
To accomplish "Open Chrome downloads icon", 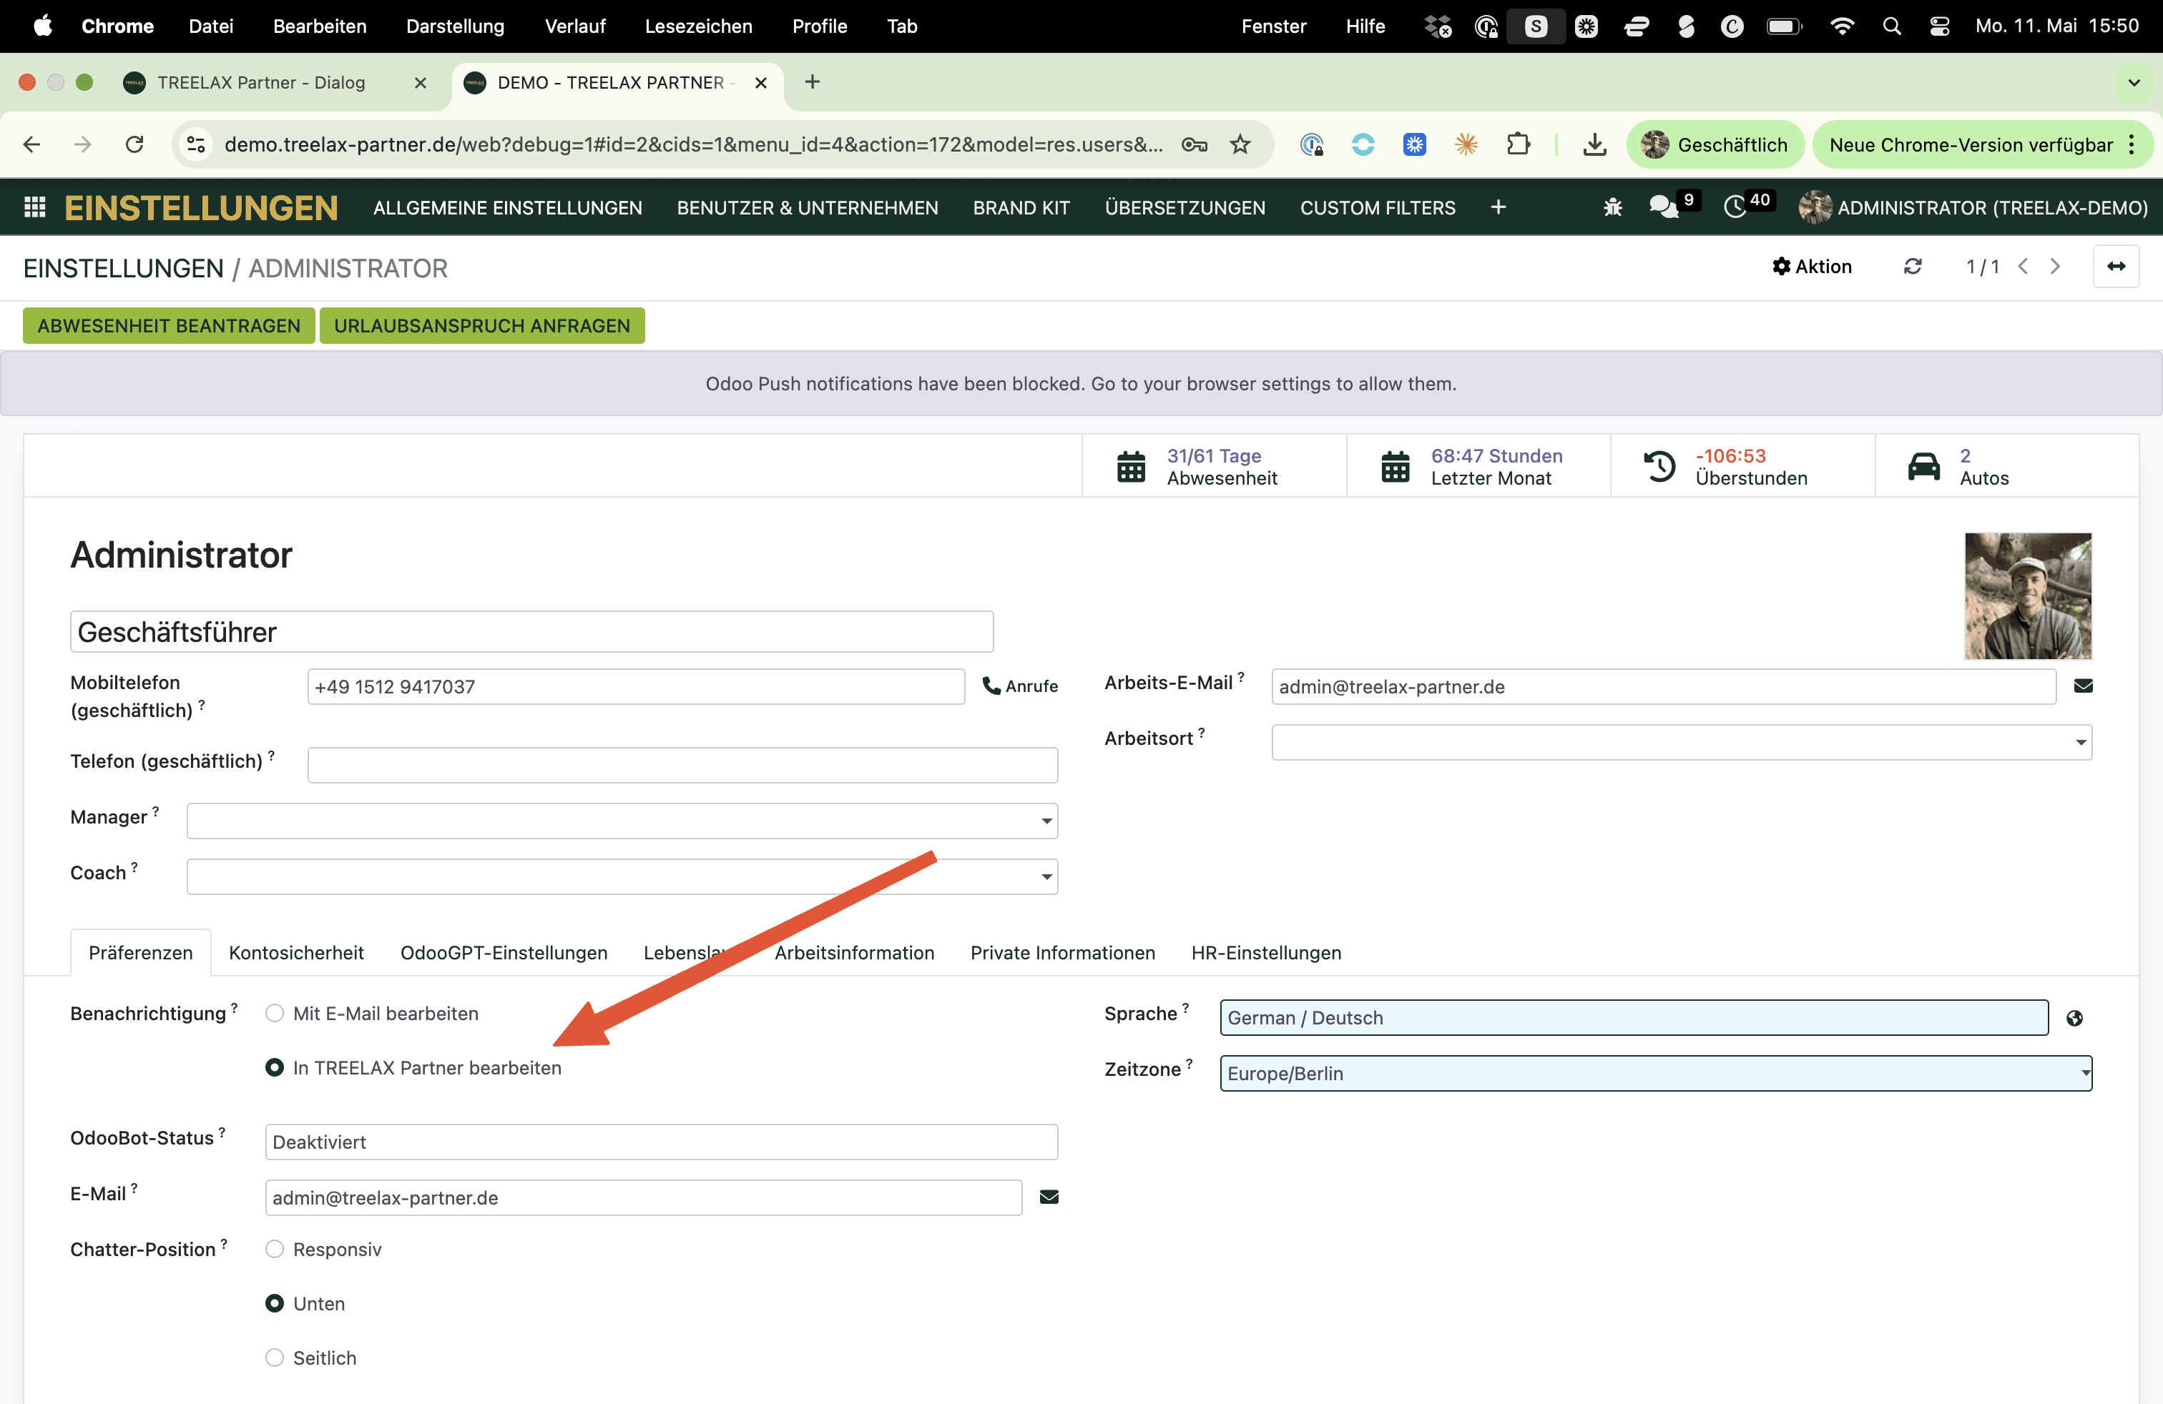I will 1594,144.
